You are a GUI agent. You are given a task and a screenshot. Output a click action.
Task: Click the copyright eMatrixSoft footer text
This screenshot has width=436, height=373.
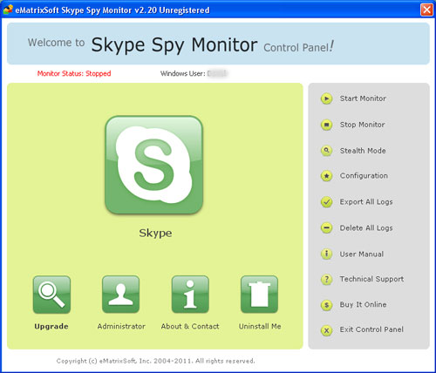click(x=155, y=361)
